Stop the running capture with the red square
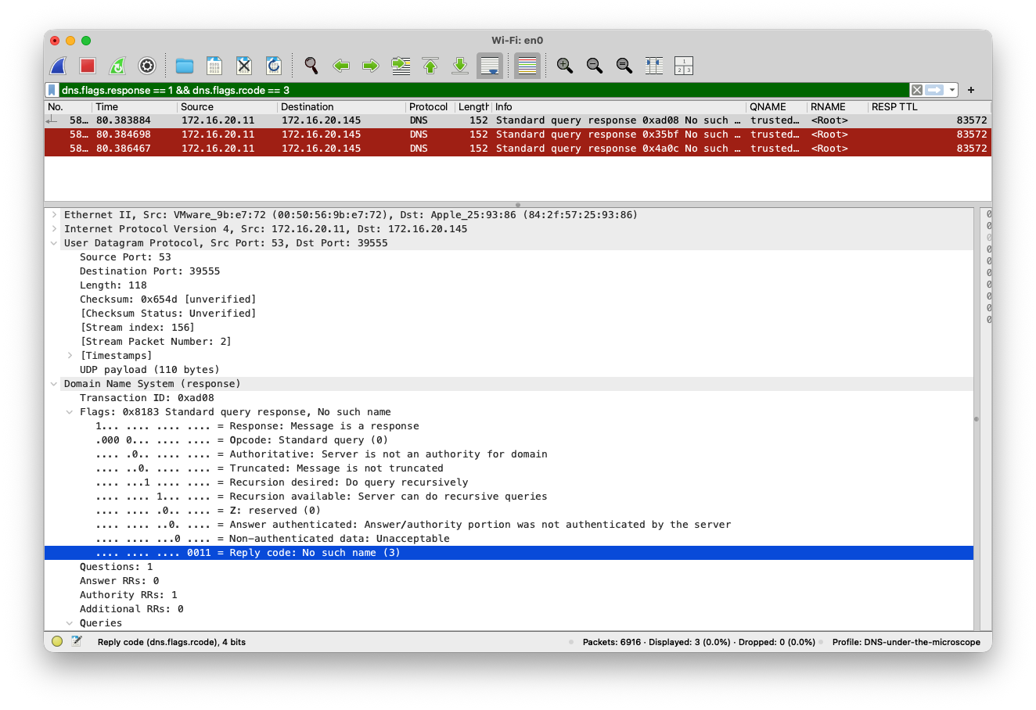 click(88, 66)
